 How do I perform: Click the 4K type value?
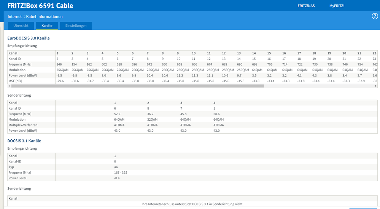click(116, 167)
